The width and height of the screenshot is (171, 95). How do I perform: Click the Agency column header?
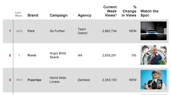85,15
